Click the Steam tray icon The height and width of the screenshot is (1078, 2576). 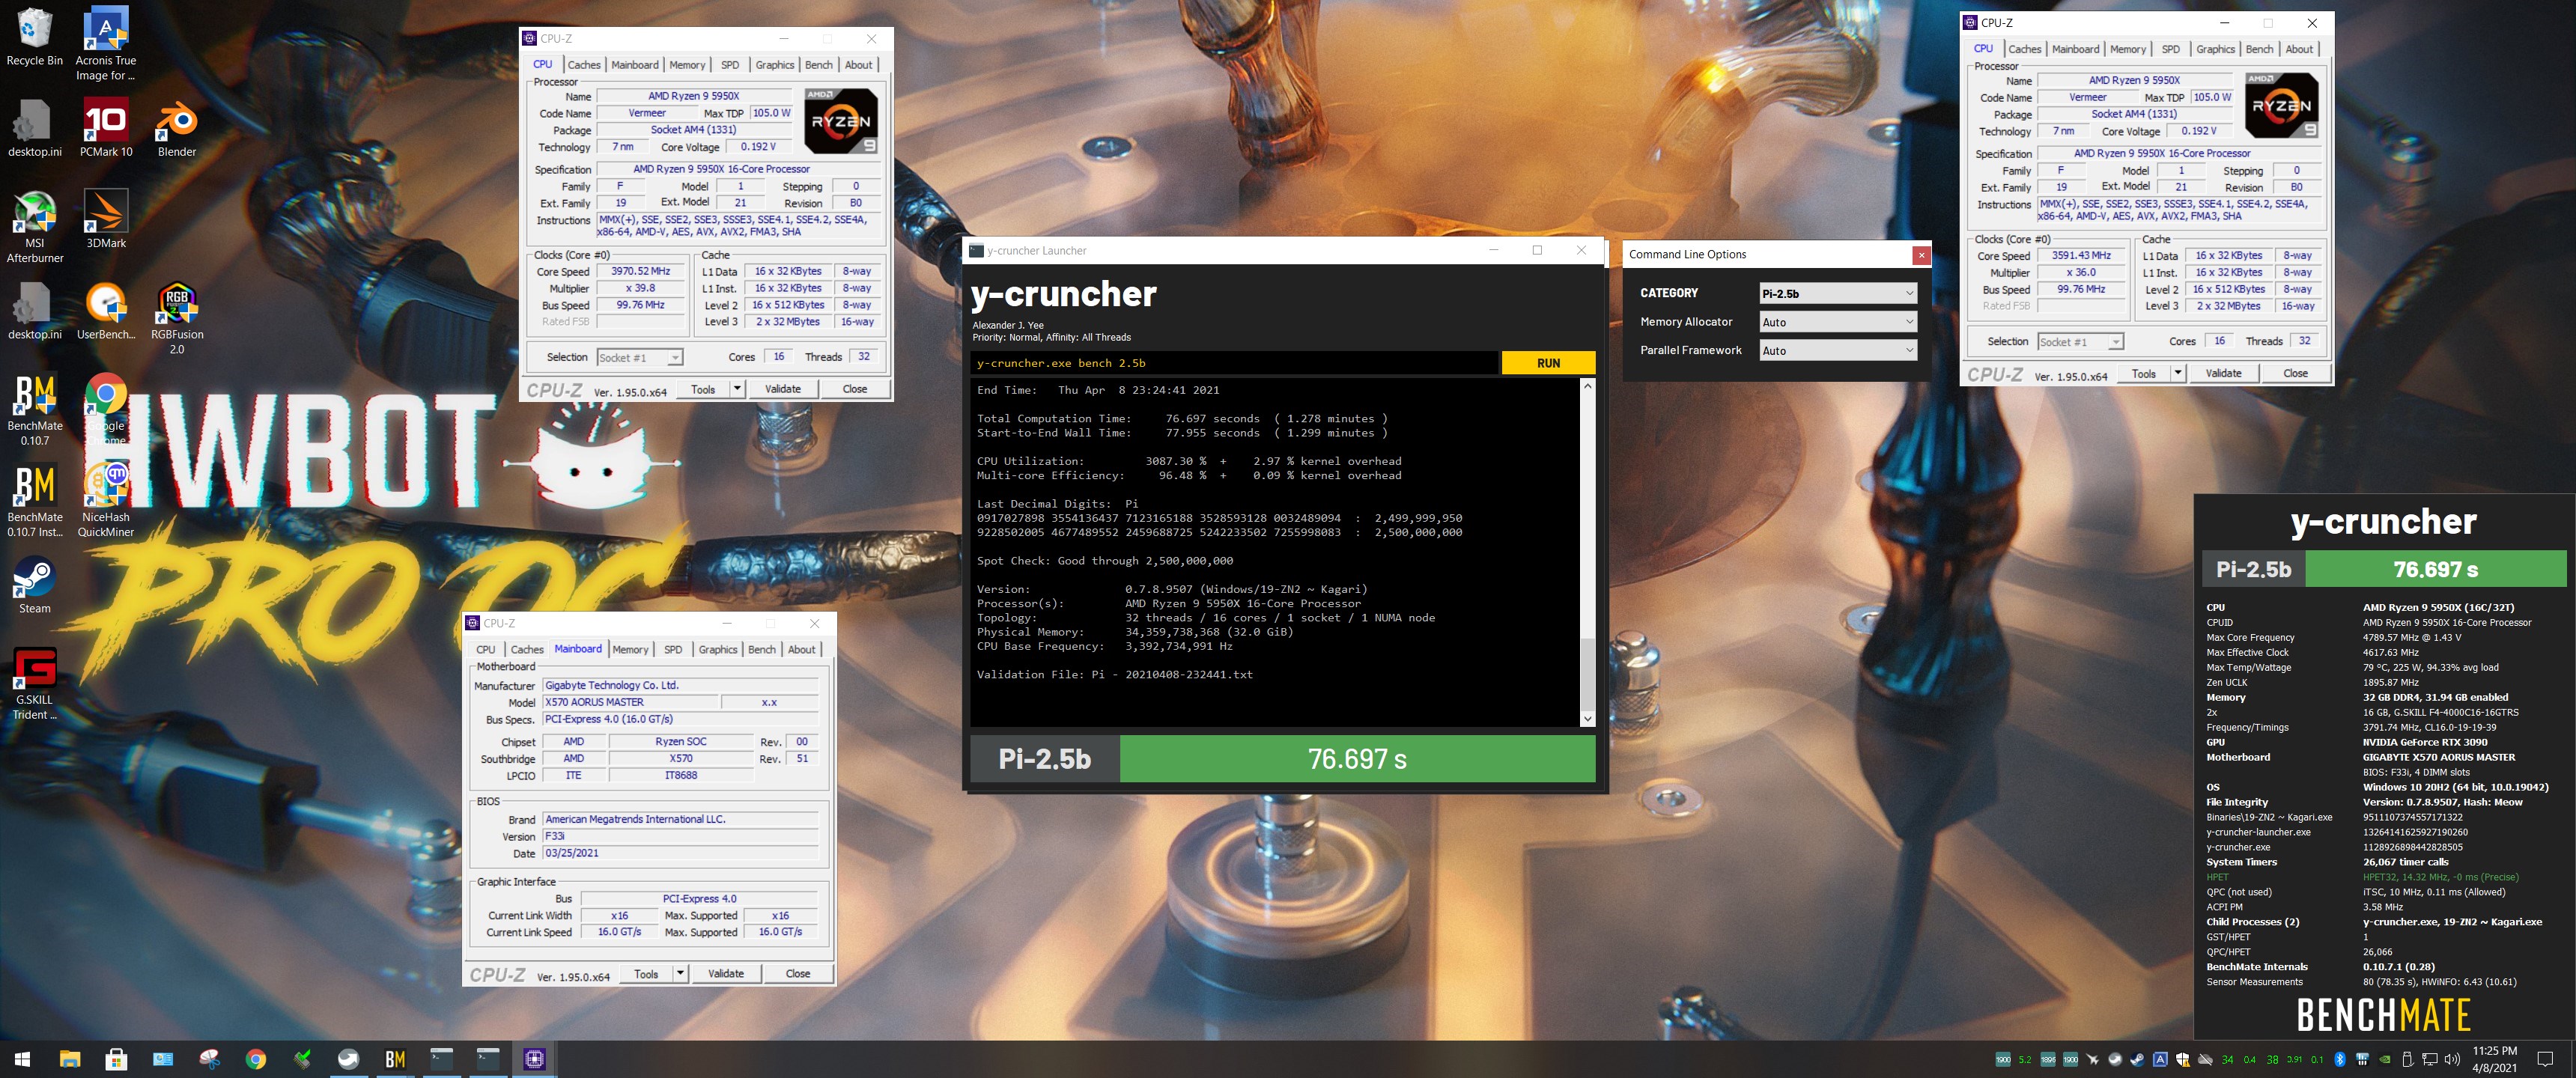click(2137, 1059)
